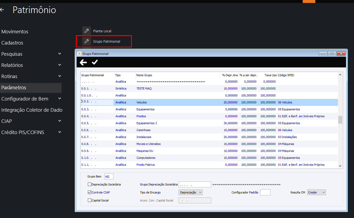Open Integração Coletor de Dado
Viewport: 354px width, 218px height.
[x=32, y=110]
